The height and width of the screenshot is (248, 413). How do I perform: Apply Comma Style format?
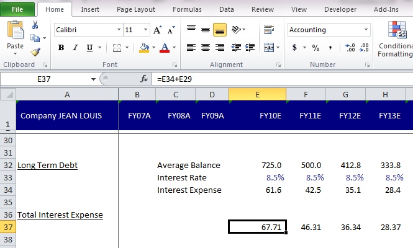(x=330, y=48)
